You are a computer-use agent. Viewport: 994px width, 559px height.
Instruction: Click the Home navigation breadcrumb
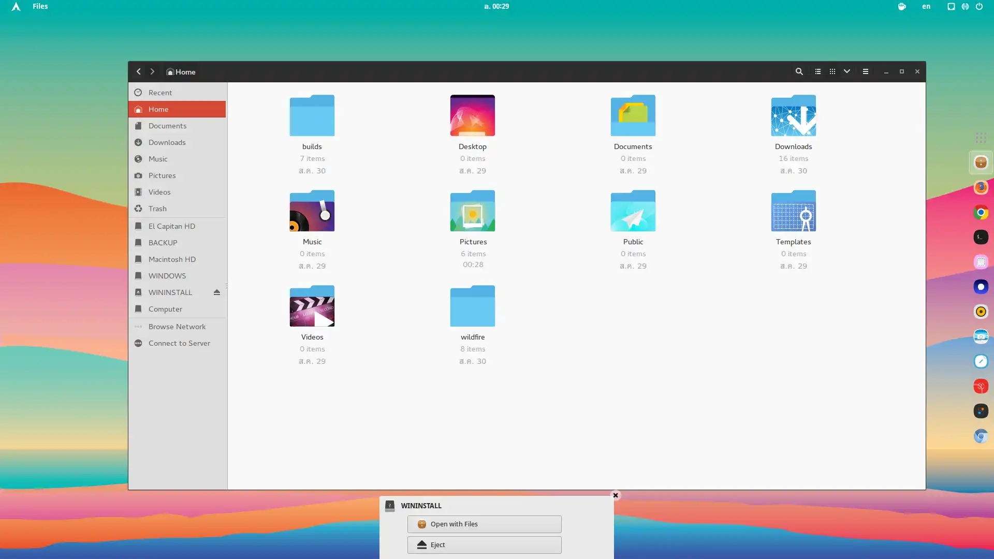tap(181, 71)
